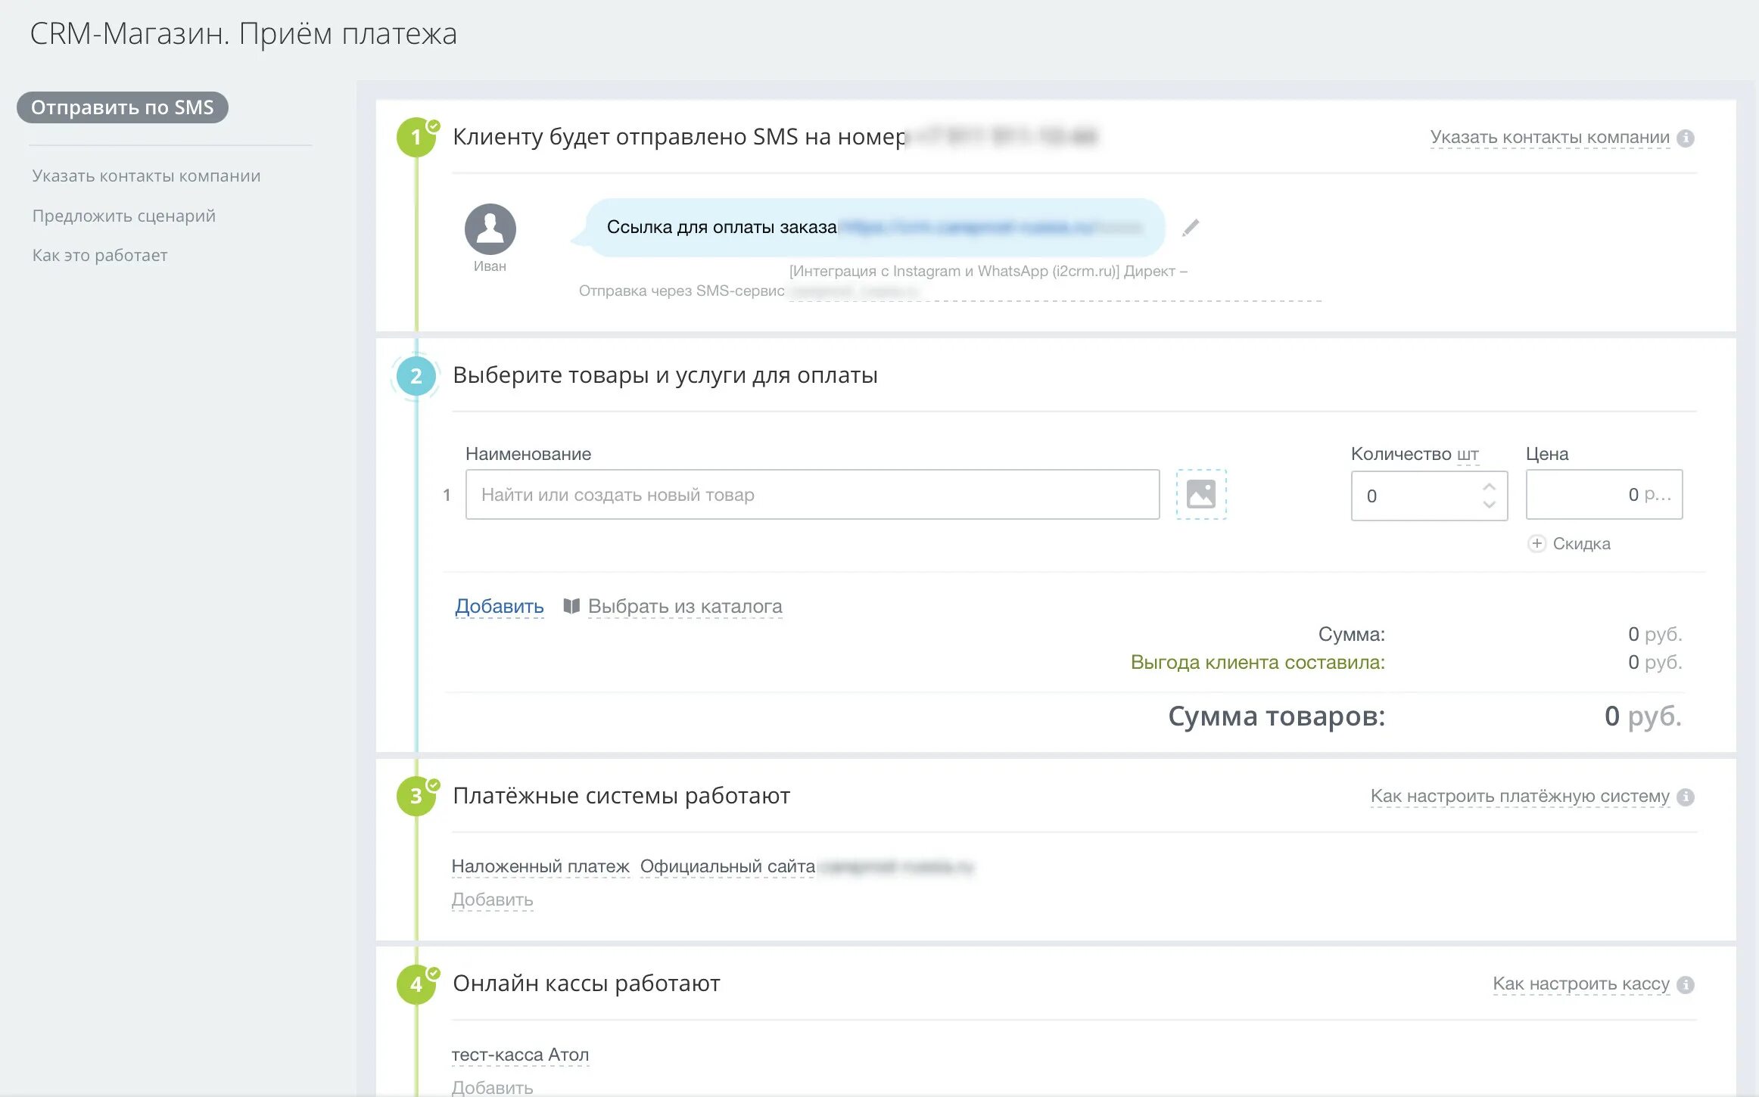Open Как это работает in sidebar
The width and height of the screenshot is (1759, 1097).
tap(100, 256)
